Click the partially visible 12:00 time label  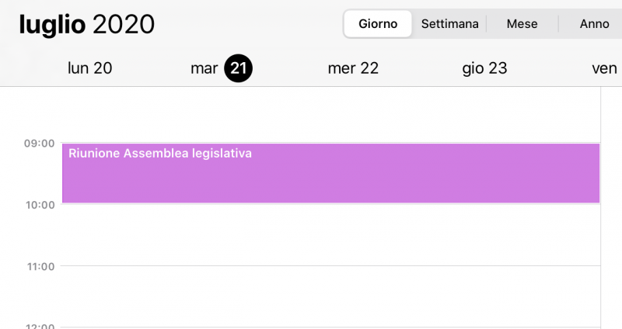click(39, 325)
